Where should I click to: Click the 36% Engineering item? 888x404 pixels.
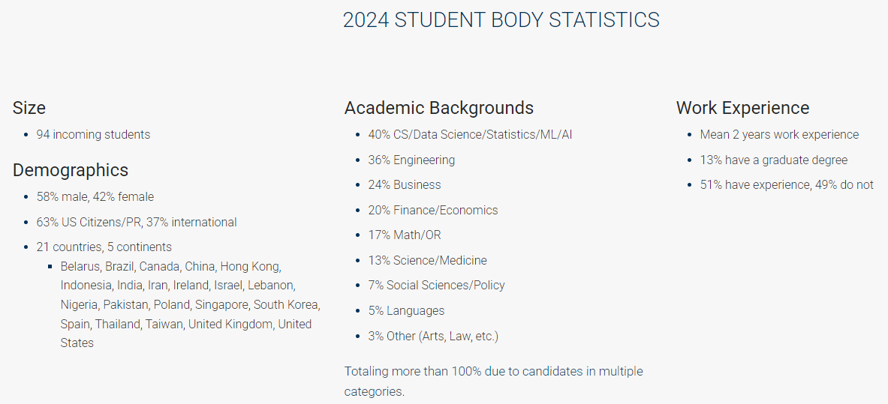[x=411, y=160]
